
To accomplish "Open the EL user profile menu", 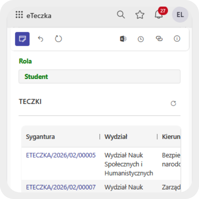I will pos(180,15).
